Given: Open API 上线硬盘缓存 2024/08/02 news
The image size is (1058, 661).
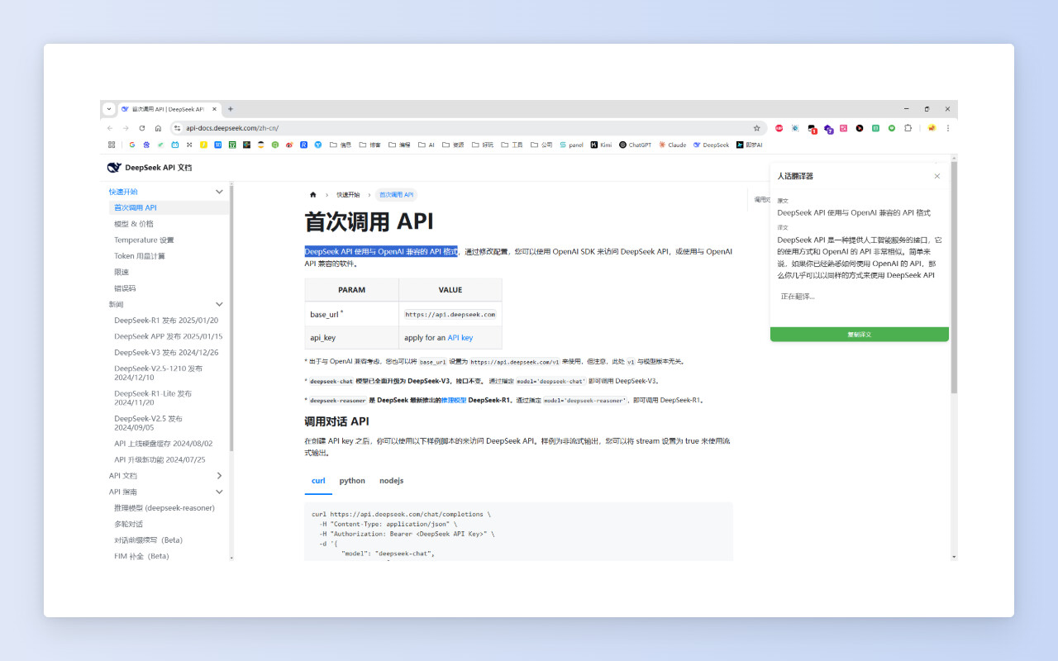Looking at the screenshot, I should coord(163,444).
